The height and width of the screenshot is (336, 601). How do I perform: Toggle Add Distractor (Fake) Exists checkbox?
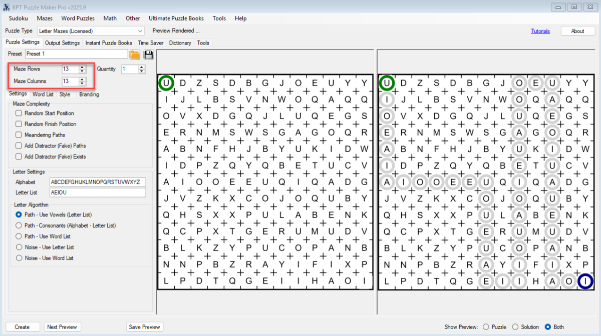pos(19,156)
